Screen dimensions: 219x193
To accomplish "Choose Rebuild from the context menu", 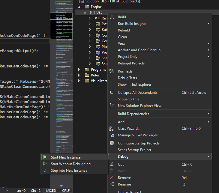I will (x=160, y=30).
